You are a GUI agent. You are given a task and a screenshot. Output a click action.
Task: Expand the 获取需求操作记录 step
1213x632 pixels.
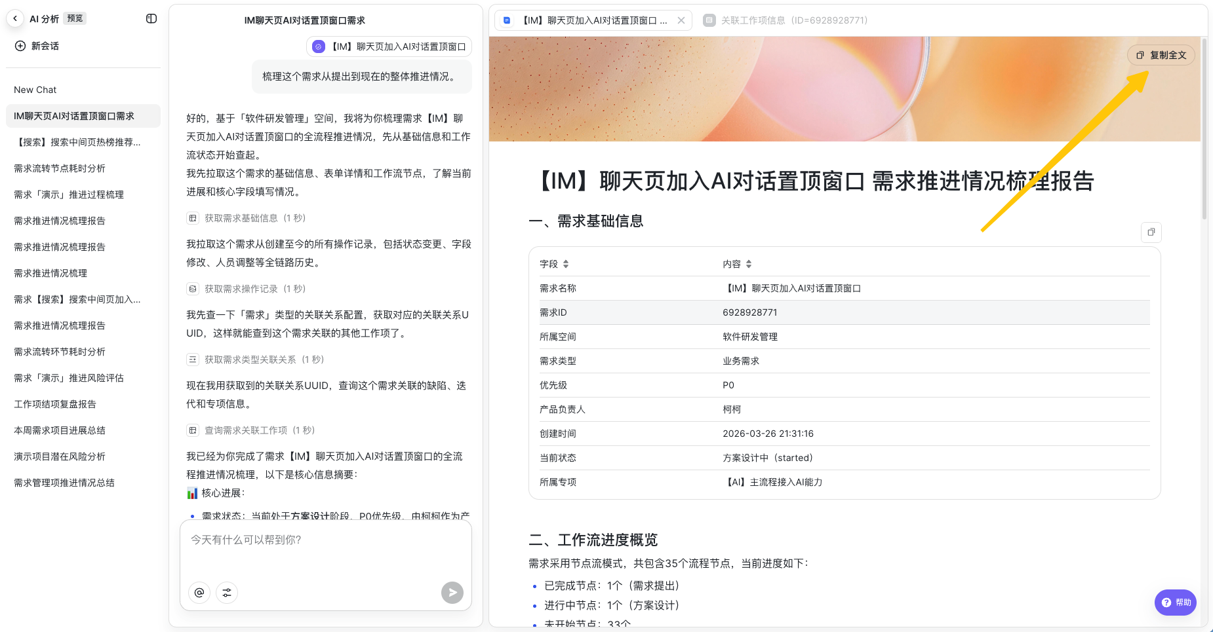tap(246, 289)
